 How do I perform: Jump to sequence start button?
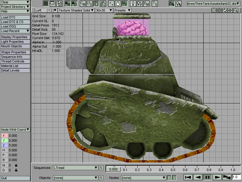[188, 177]
